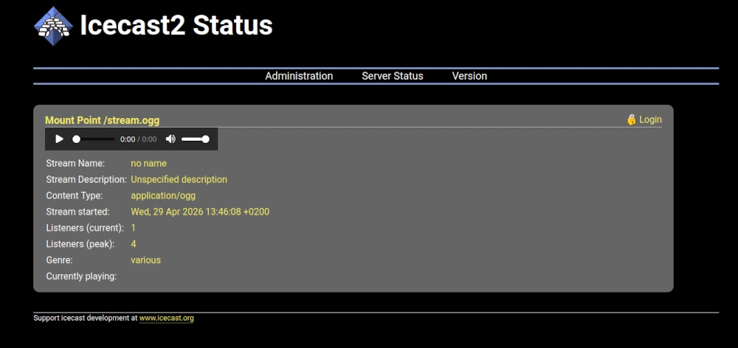Screen dimensions: 738x348
Task: Click 'Support icecast development at' text
Action: [85, 319]
